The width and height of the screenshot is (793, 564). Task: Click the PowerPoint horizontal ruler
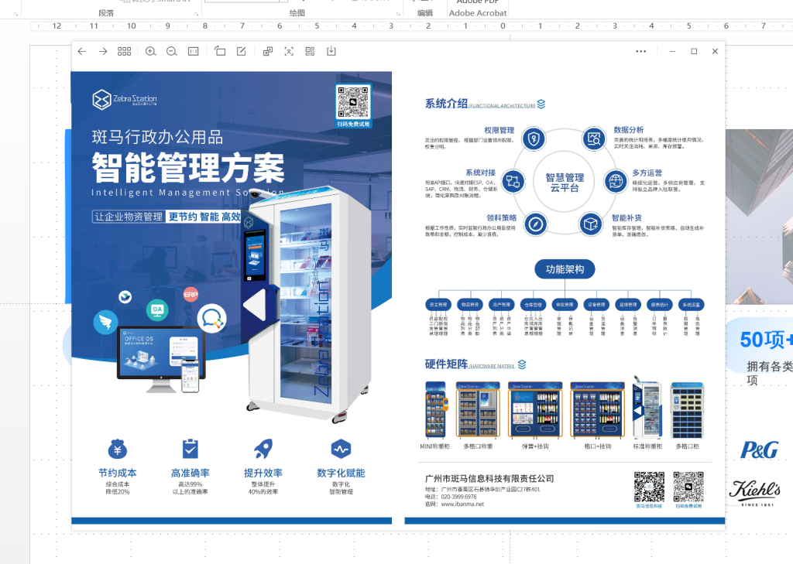(x=412, y=26)
